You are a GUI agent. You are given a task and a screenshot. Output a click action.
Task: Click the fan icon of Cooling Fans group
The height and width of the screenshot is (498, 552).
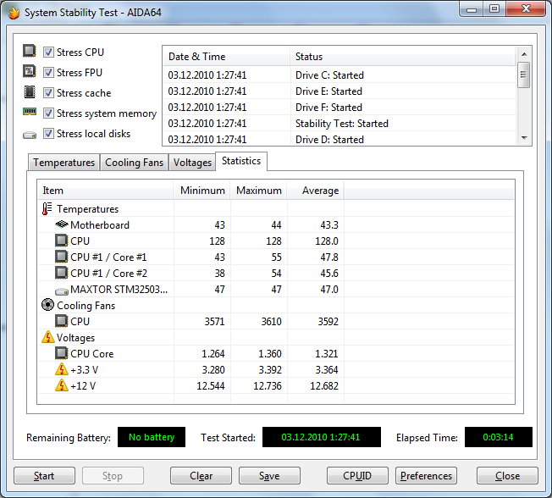[48, 305]
